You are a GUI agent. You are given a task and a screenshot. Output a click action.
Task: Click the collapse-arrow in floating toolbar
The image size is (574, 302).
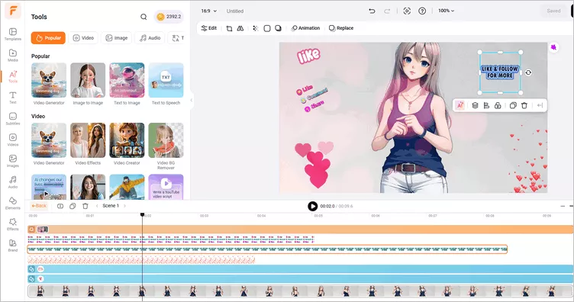(x=540, y=105)
